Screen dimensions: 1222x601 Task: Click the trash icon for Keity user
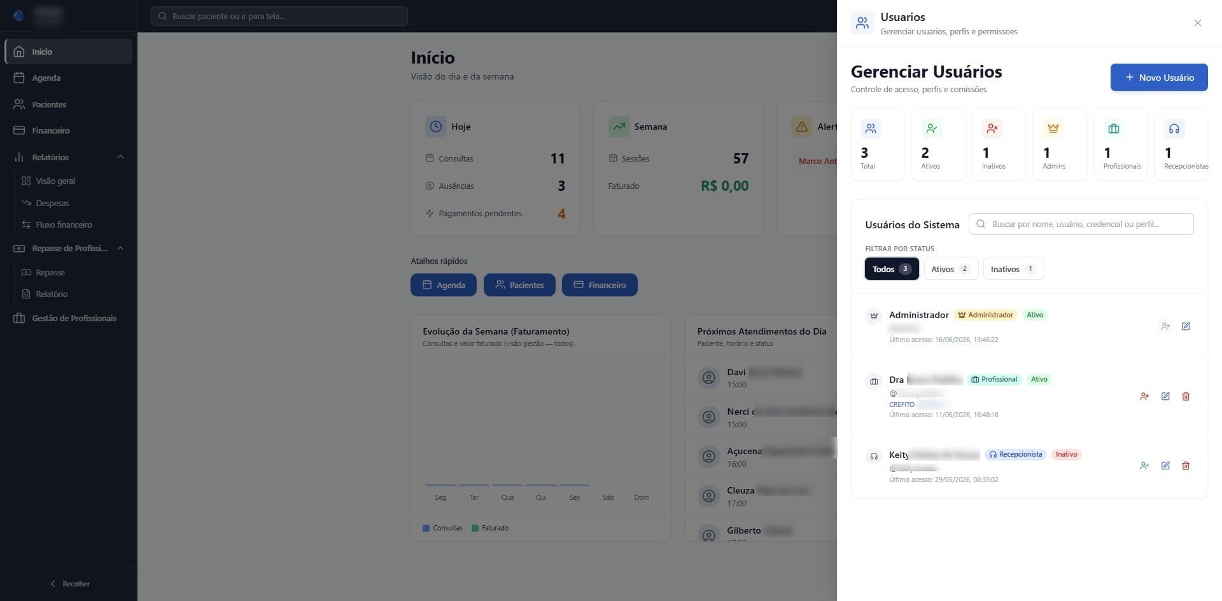[1186, 466]
